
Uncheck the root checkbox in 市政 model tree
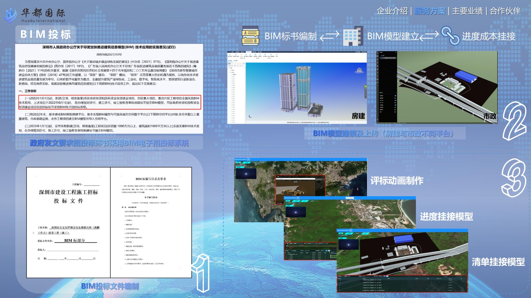click(x=382, y=55)
